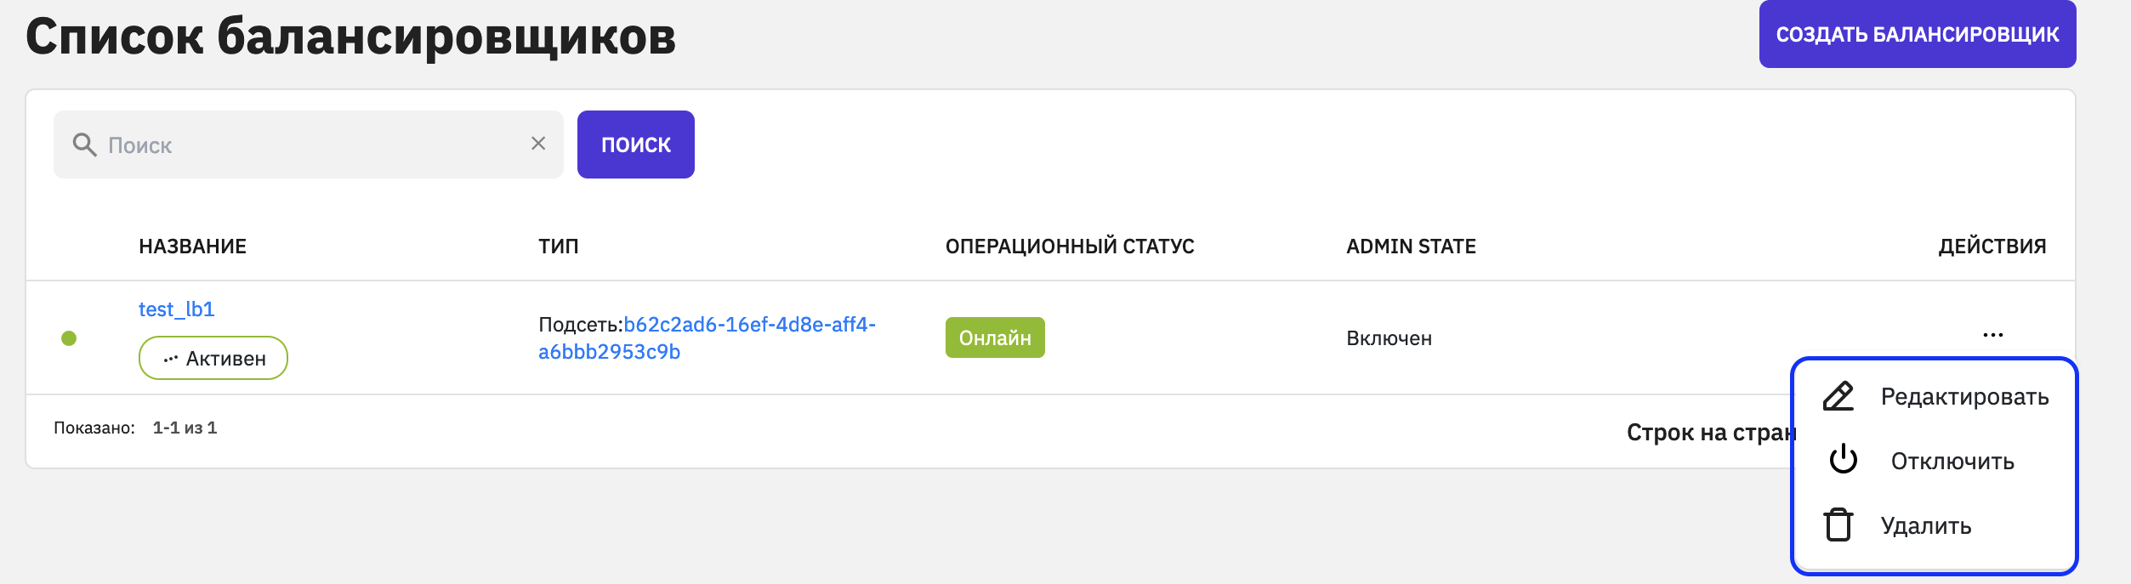Click the Название column header

coord(193,247)
